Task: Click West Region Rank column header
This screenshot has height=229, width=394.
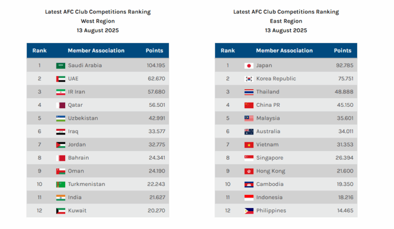Action: (40, 51)
